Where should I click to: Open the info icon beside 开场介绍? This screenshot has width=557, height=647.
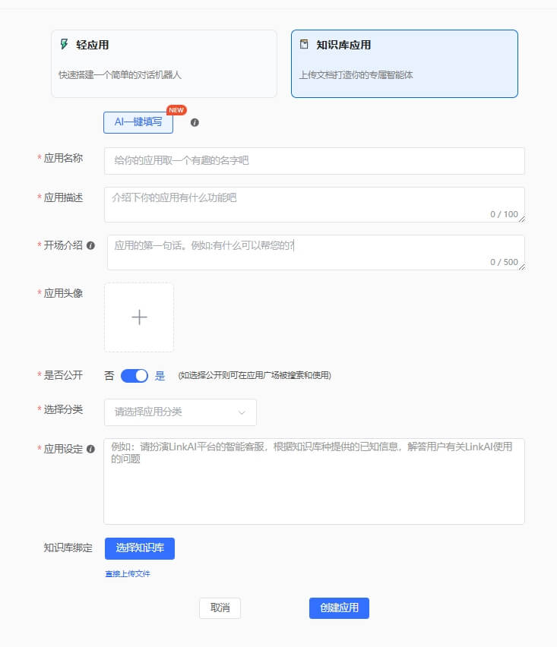[x=91, y=245]
